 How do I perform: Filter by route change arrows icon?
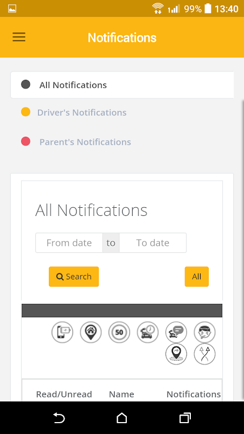click(x=205, y=354)
